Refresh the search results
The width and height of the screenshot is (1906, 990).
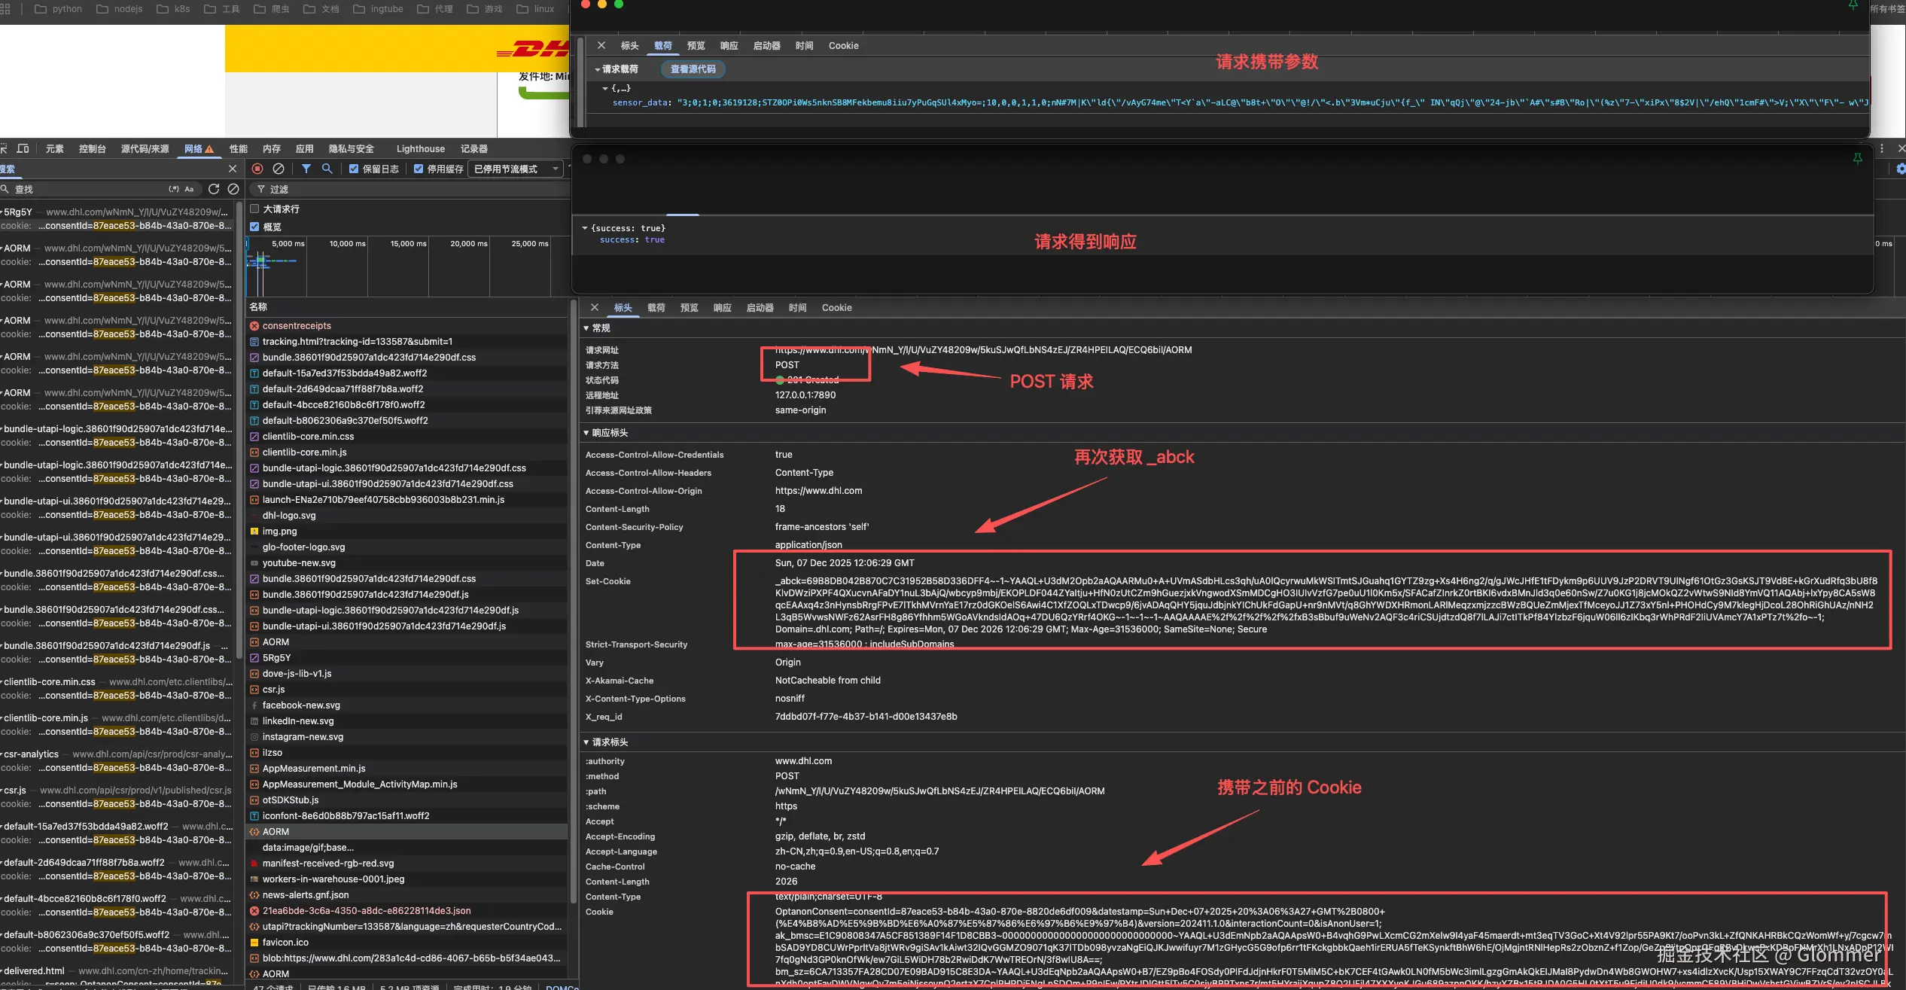(214, 189)
